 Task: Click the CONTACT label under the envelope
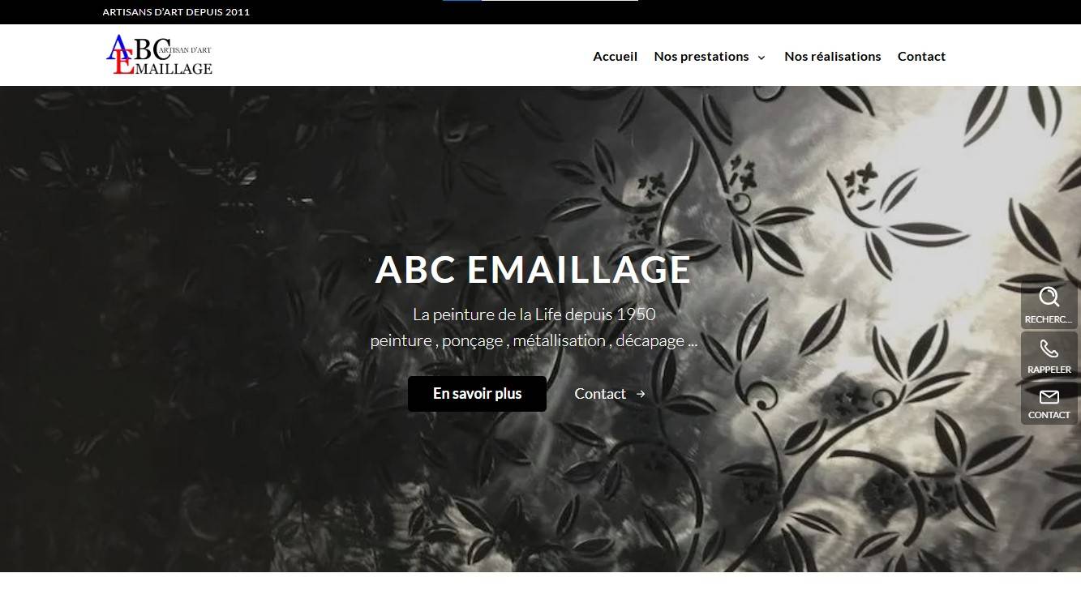pos(1049,415)
